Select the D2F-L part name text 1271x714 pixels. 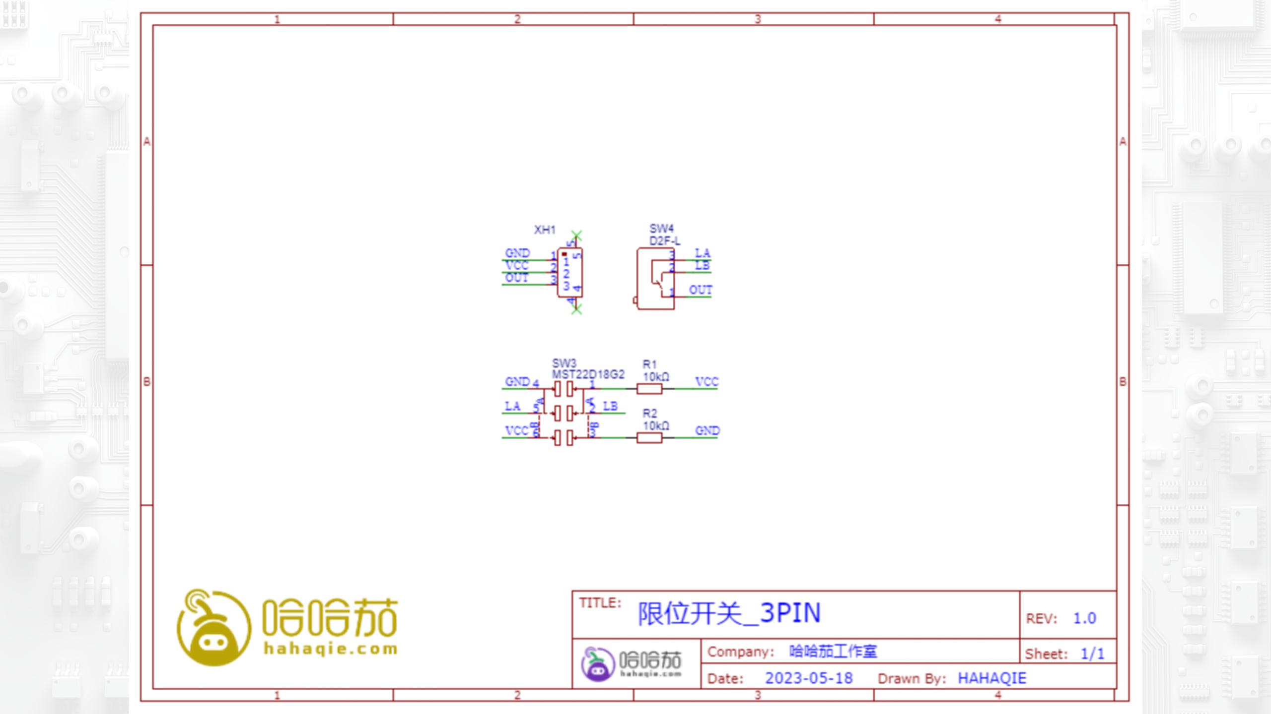(x=665, y=241)
